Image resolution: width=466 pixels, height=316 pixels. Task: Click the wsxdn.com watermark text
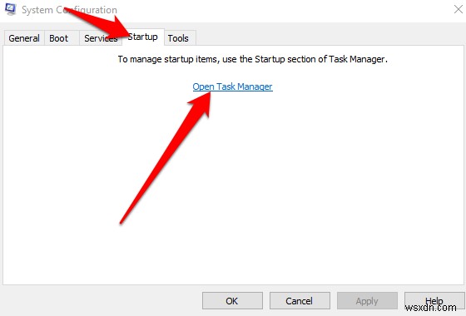point(430,308)
